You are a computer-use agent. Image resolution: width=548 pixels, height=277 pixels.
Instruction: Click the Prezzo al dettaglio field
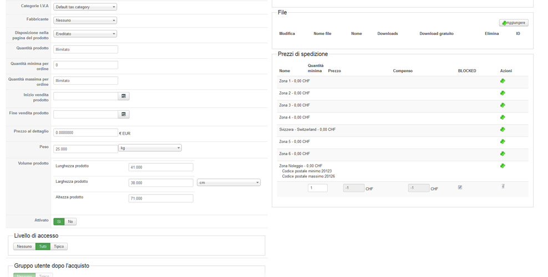tap(85, 133)
